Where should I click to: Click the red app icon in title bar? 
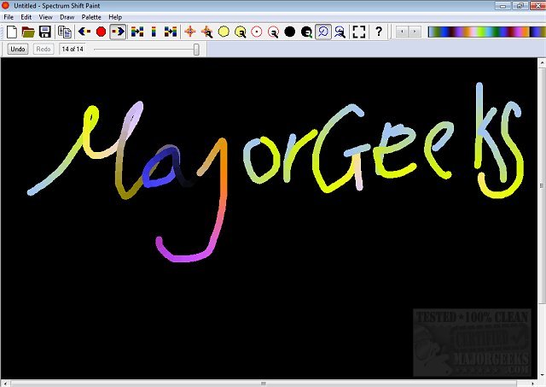coord(6,6)
